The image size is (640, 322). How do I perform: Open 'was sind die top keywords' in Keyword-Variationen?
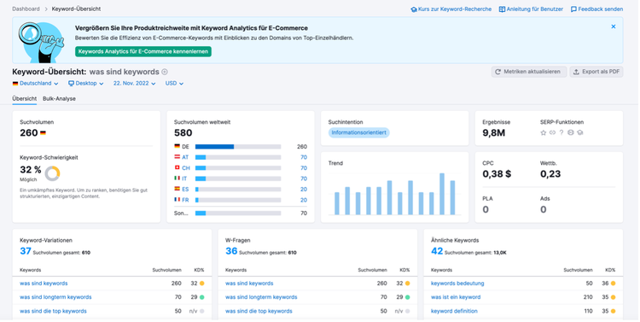(53, 311)
